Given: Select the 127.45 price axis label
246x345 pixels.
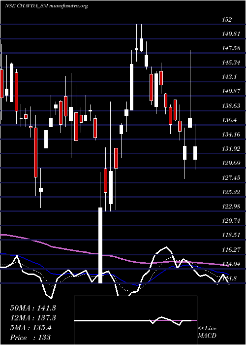Looking at the screenshot, I should click(x=231, y=178).
